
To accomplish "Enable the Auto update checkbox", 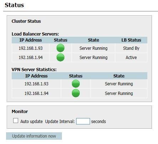I will click(x=16, y=121).
